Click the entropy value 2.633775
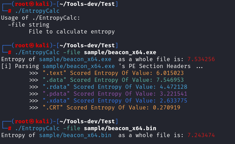The width and height of the screenshot is (235, 144). point(173,100)
